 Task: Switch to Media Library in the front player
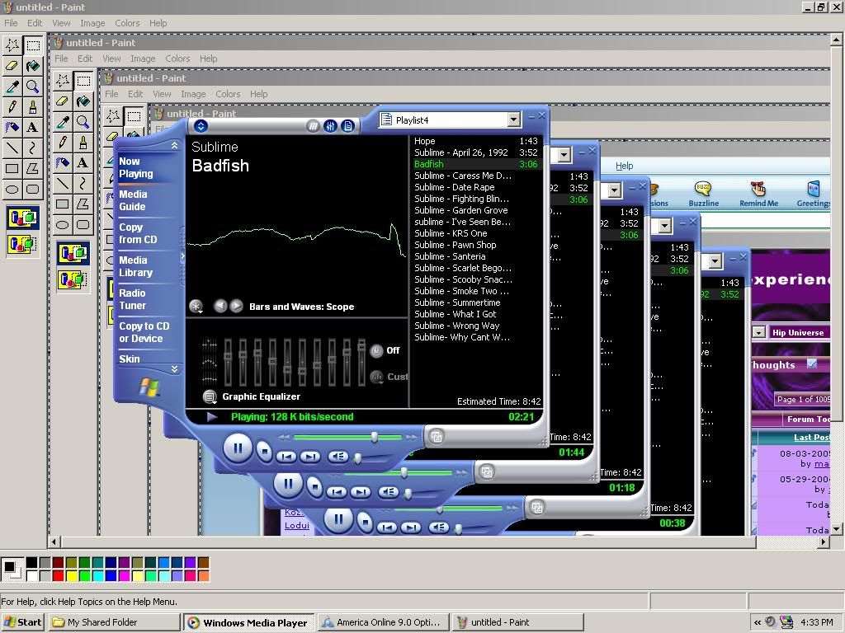(x=135, y=266)
